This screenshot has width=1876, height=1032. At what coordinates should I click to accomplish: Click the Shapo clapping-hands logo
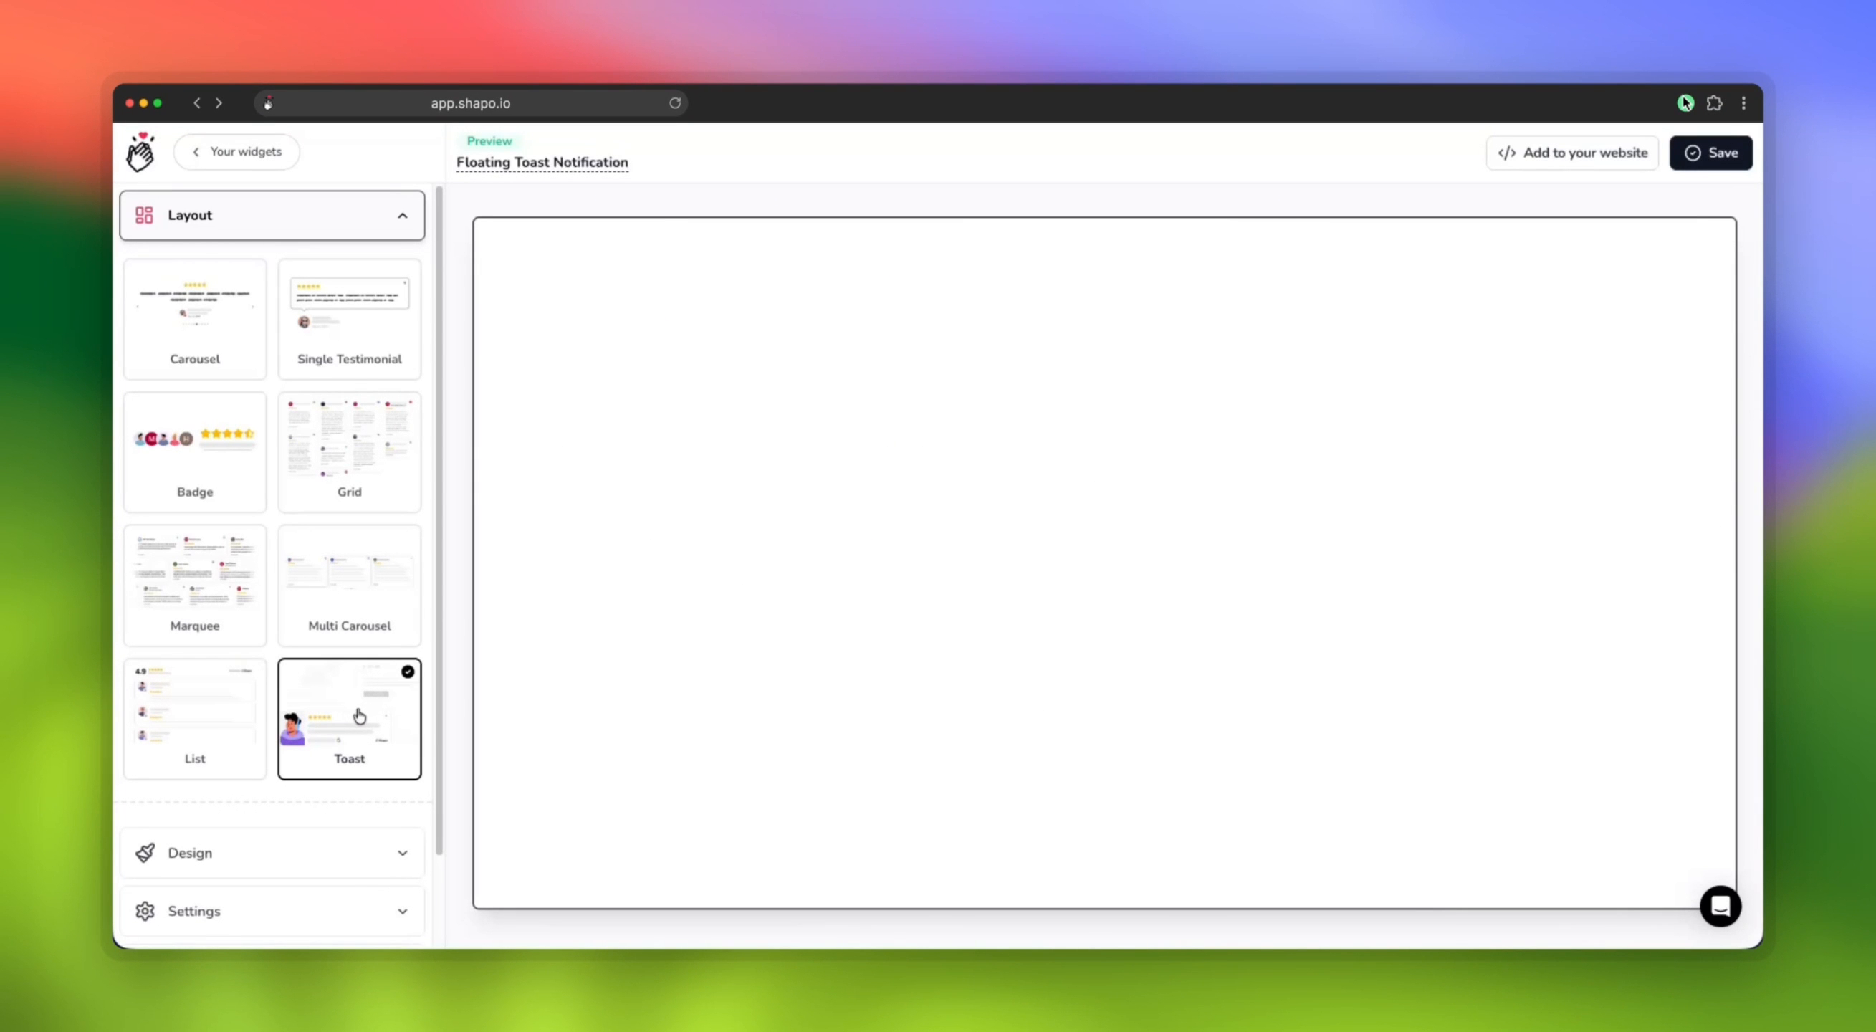[x=140, y=150]
